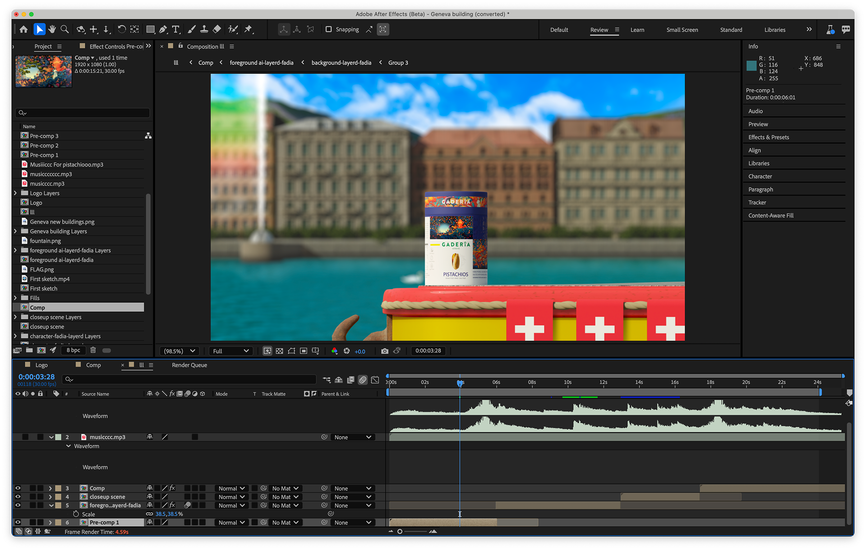Open the Effects & Presets panel

[768, 137]
